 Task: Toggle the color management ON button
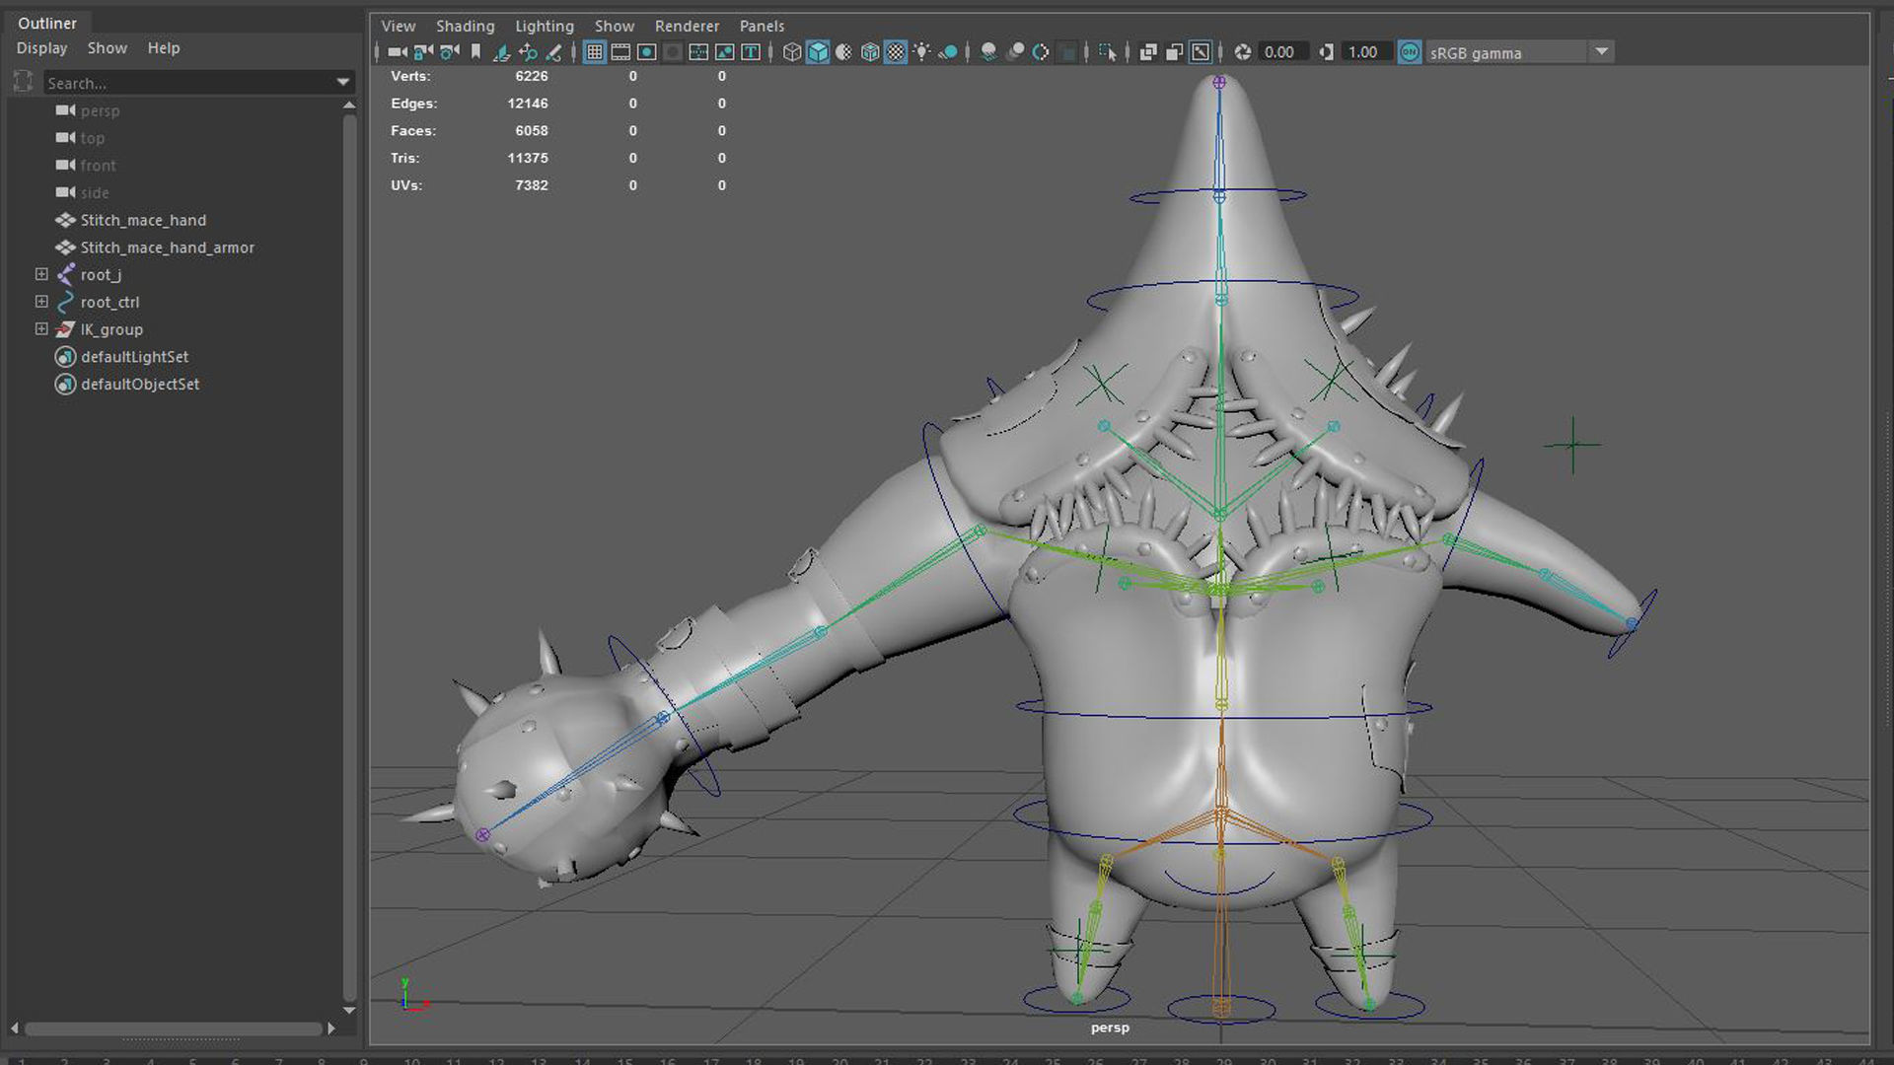(1411, 51)
